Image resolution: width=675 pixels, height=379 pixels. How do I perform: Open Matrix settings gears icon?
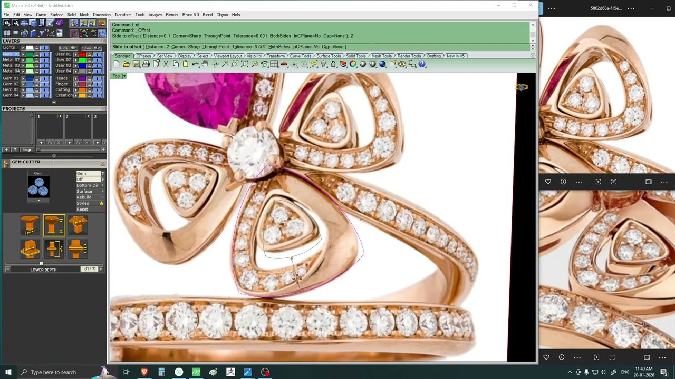pos(7,23)
